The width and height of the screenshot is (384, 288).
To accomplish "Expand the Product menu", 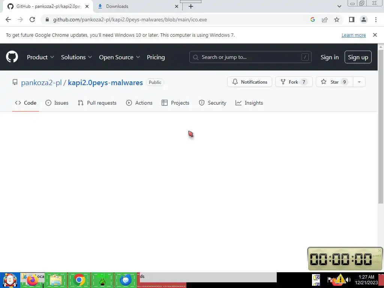I will pos(40,57).
